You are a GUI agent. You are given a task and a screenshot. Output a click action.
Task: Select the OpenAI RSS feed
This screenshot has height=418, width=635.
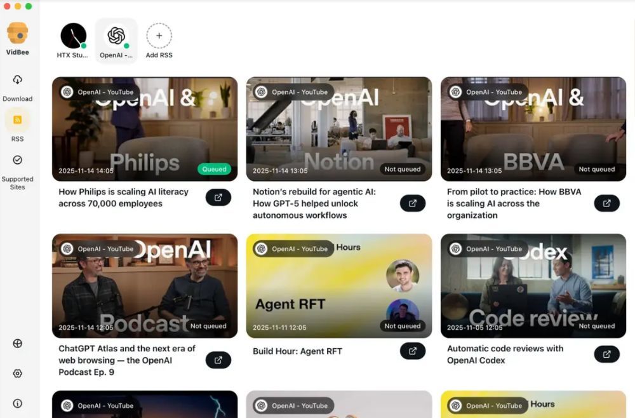pos(116,41)
